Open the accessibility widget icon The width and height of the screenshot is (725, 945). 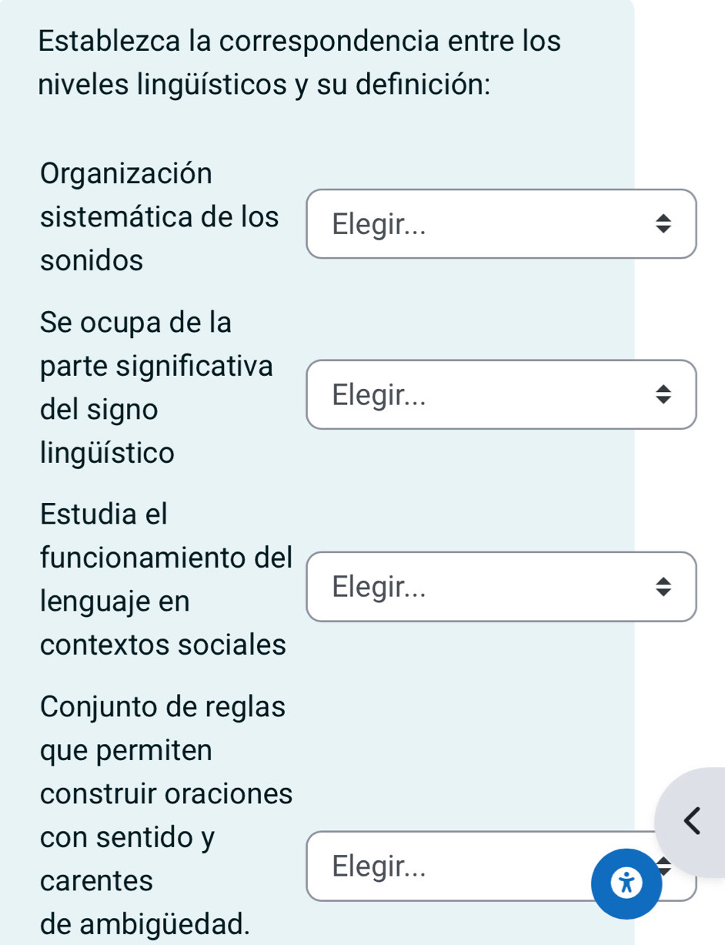626,883
